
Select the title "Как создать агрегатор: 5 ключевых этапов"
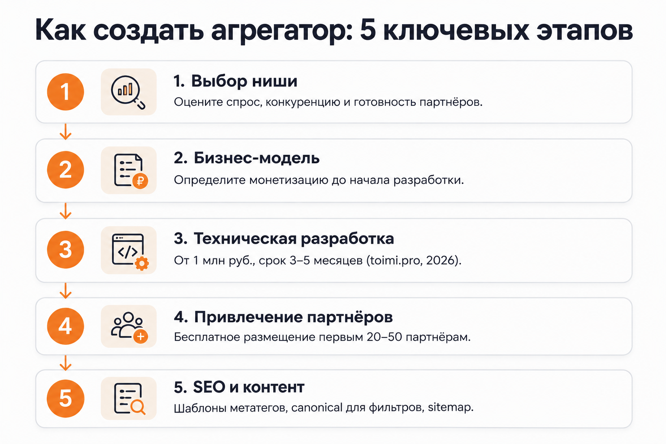pyautogui.click(x=334, y=30)
